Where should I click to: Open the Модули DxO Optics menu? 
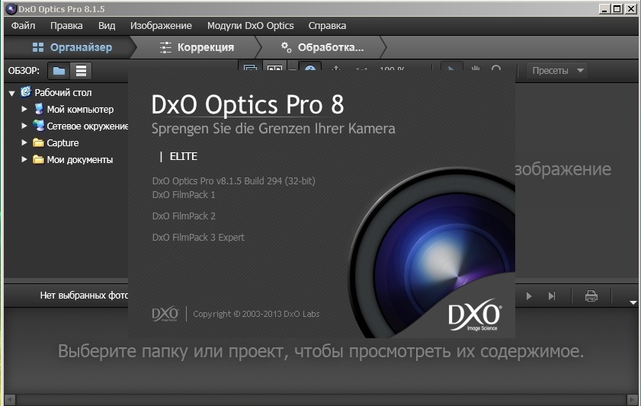(x=250, y=26)
